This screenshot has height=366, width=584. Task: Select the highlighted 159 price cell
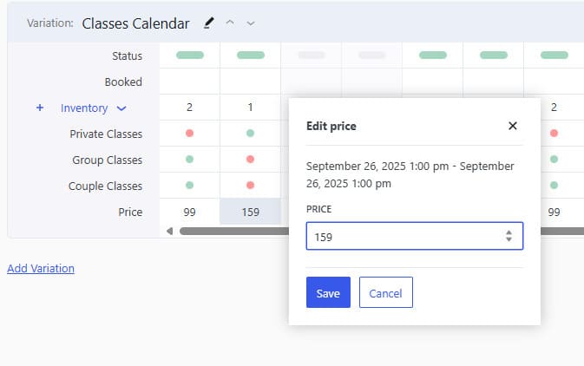tap(250, 212)
